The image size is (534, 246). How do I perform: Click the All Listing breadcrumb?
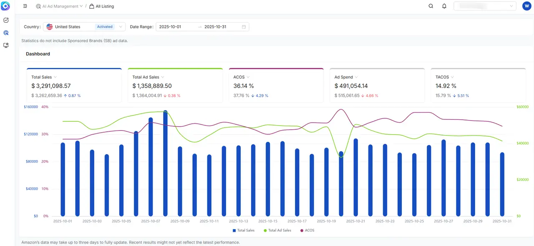(102, 6)
